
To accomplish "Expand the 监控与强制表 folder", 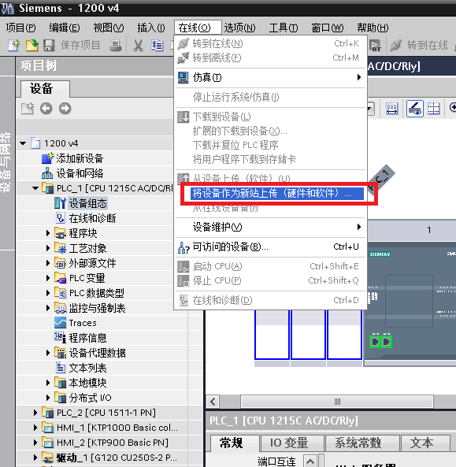I will [x=48, y=308].
